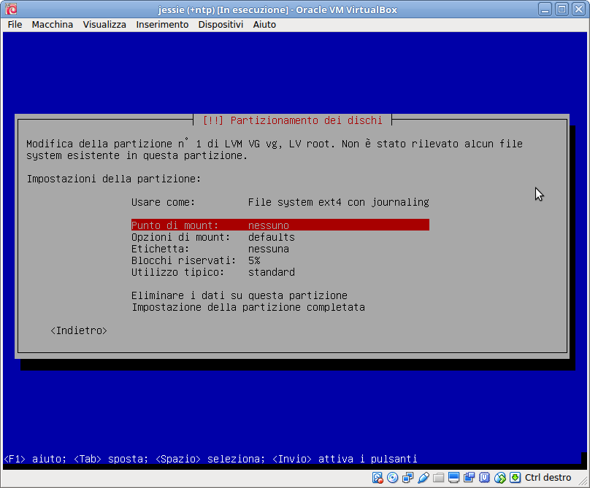Select the 'Usare come' file system row
This screenshot has width=590, height=488.
280,202
